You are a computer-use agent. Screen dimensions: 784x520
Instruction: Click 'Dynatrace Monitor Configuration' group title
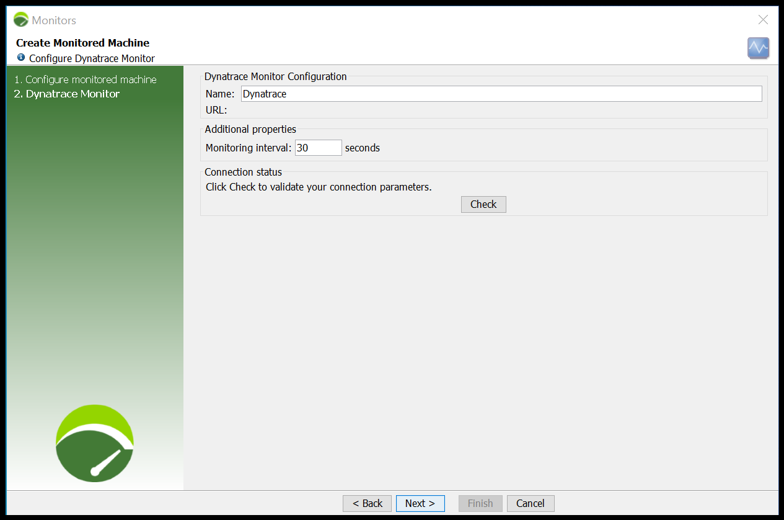point(276,76)
